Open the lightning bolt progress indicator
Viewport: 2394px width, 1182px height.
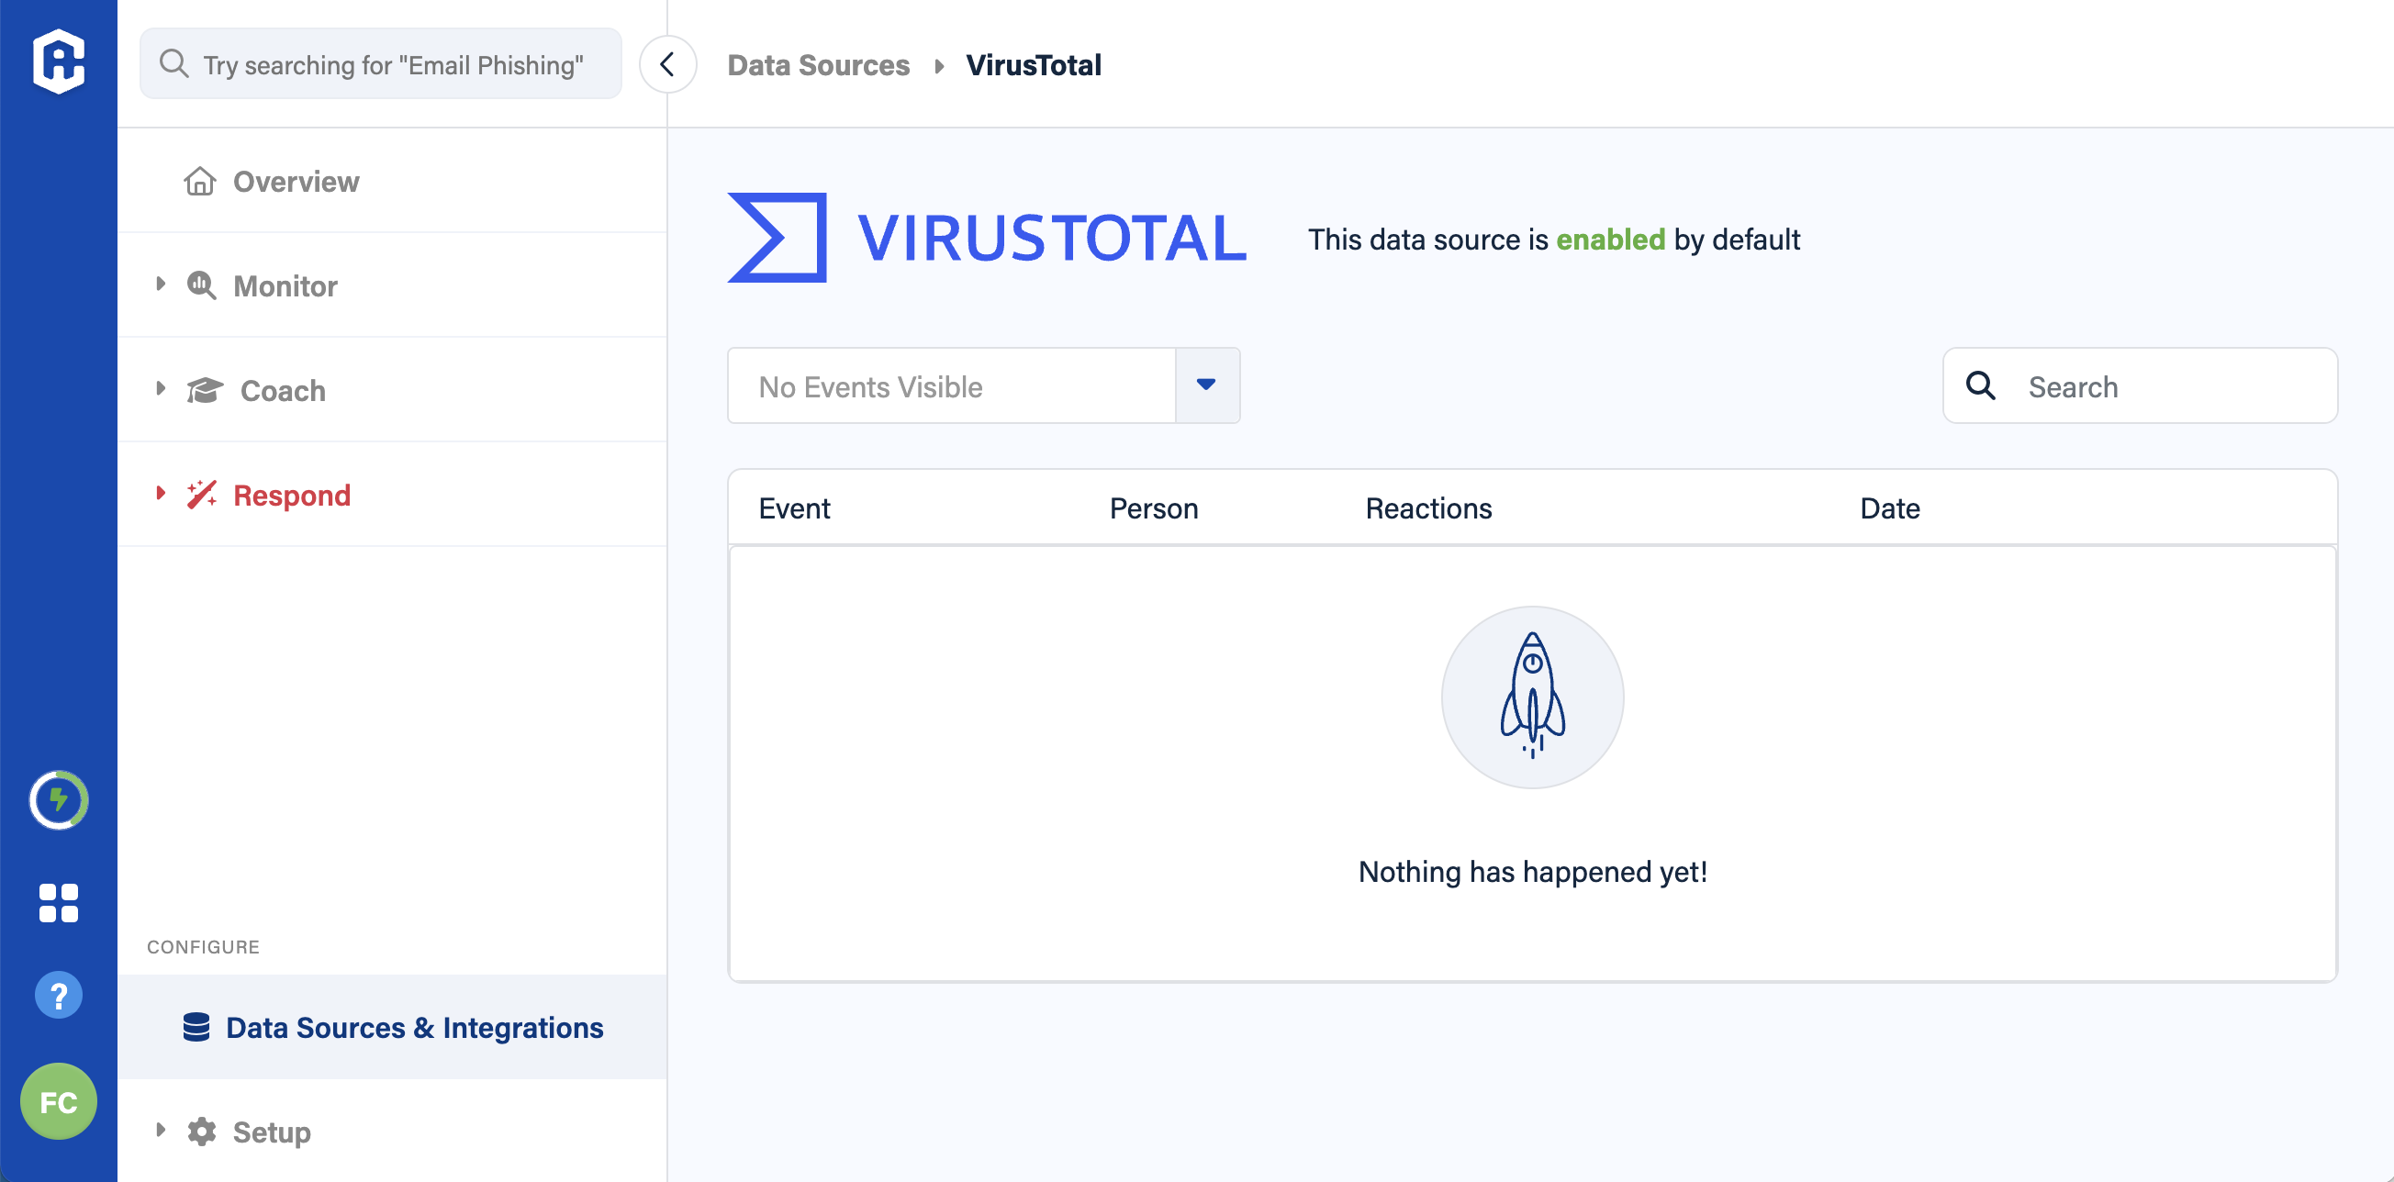click(x=59, y=800)
